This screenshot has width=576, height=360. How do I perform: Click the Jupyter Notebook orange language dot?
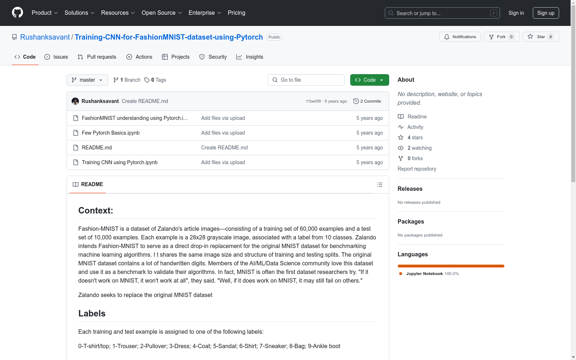click(x=401, y=274)
